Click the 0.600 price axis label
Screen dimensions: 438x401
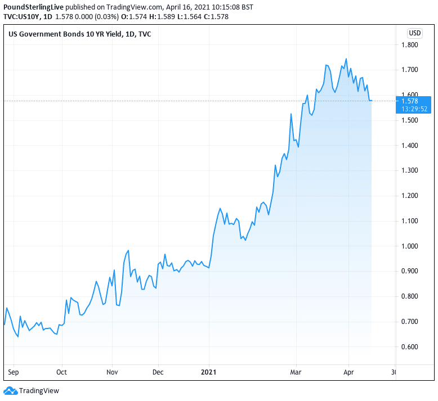pyautogui.click(x=409, y=347)
